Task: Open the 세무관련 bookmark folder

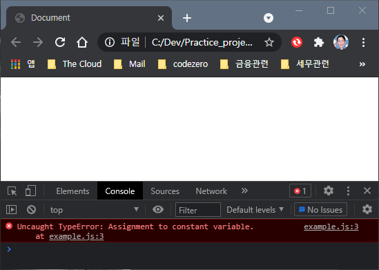Action: click(x=305, y=64)
